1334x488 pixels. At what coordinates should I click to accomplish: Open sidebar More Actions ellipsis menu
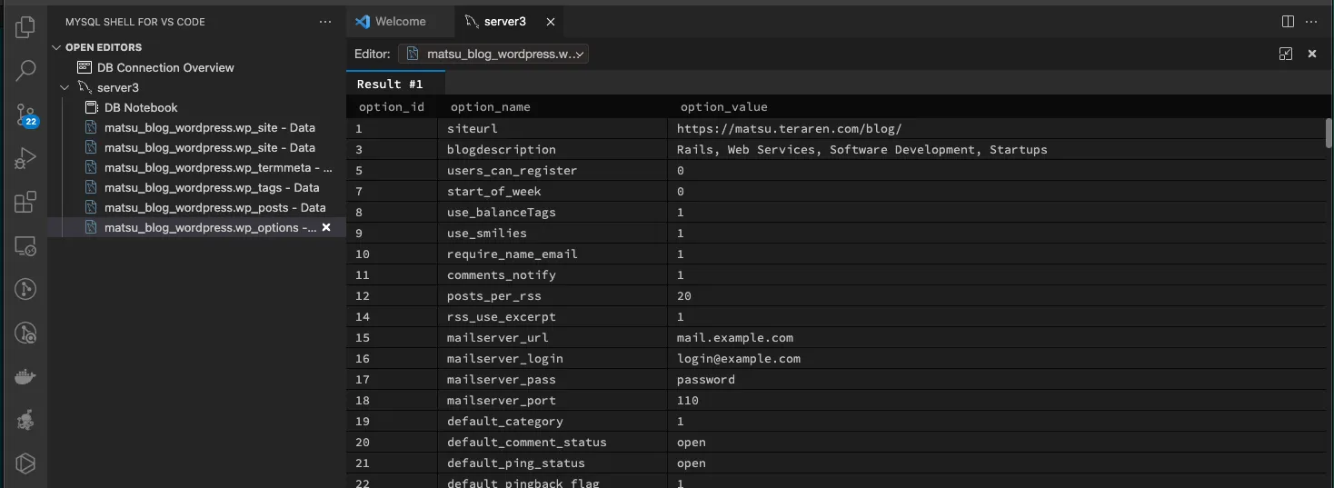325,22
